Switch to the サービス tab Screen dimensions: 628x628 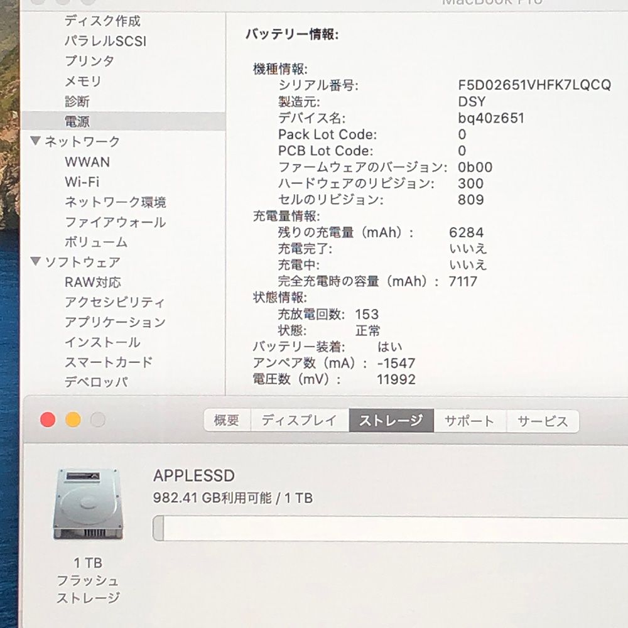(x=543, y=421)
